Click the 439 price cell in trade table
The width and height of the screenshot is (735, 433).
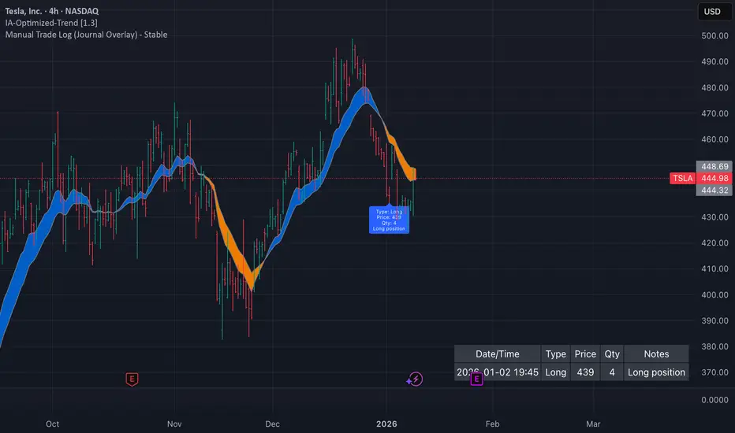point(585,372)
